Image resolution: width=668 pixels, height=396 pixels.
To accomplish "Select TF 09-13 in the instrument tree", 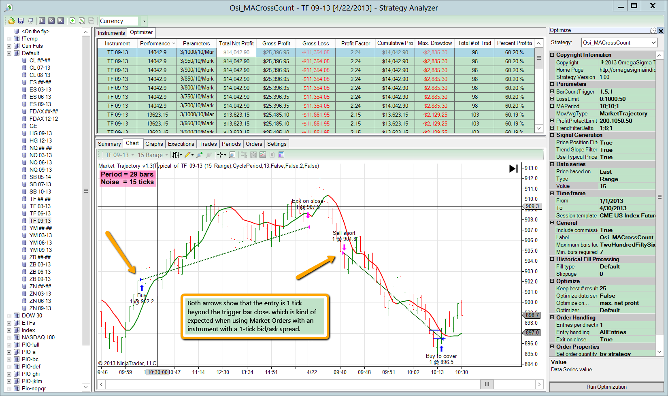I will click(40, 221).
